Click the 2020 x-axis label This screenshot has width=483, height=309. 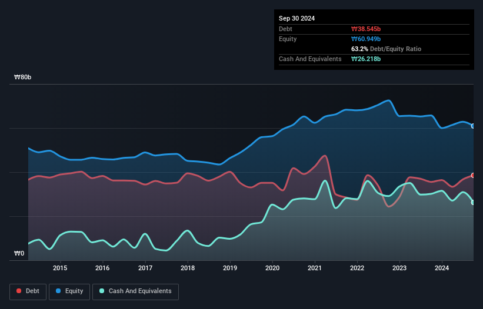[x=272, y=268]
